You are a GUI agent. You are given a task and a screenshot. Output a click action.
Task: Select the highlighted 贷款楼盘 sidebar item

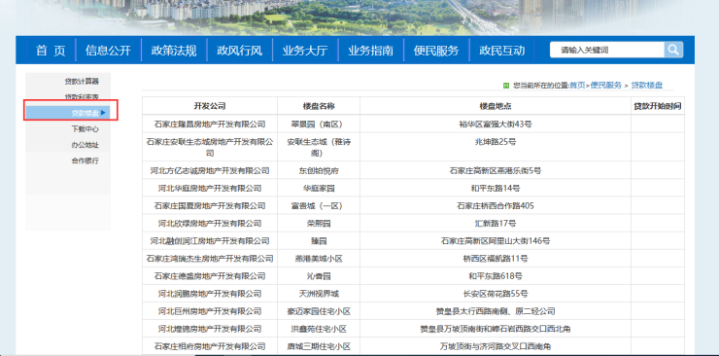[x=68, y=113]
